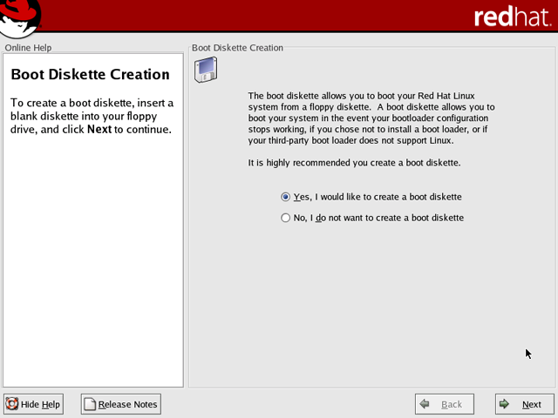Click the left arrow icon on Back
The image size is (558, 418).
[x=425, y=404]
